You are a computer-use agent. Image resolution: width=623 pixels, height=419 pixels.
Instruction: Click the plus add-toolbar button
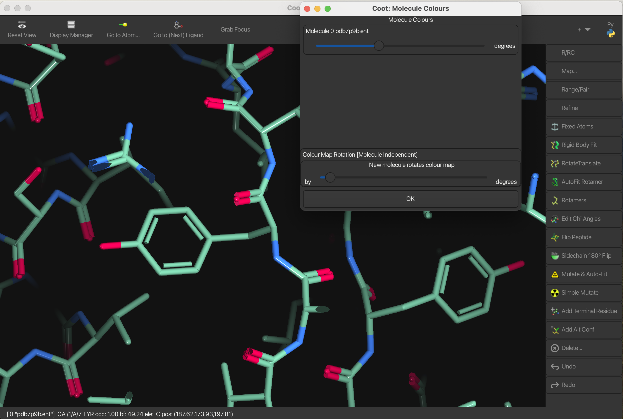click(x=579, y=30)
